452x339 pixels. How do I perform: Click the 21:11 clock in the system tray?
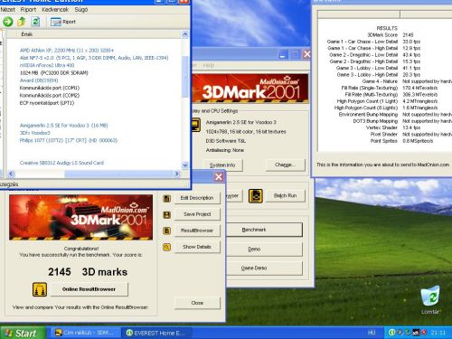[x=438, y=333]
